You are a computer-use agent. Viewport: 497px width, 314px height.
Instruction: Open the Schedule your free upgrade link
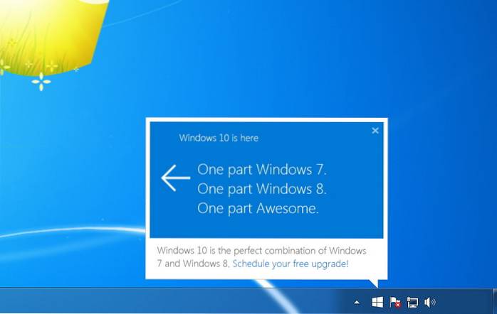click(x=291, y=264)
